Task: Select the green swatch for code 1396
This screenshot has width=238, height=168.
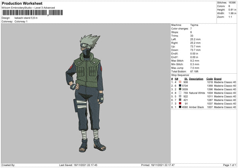Action: click(180, 89)
